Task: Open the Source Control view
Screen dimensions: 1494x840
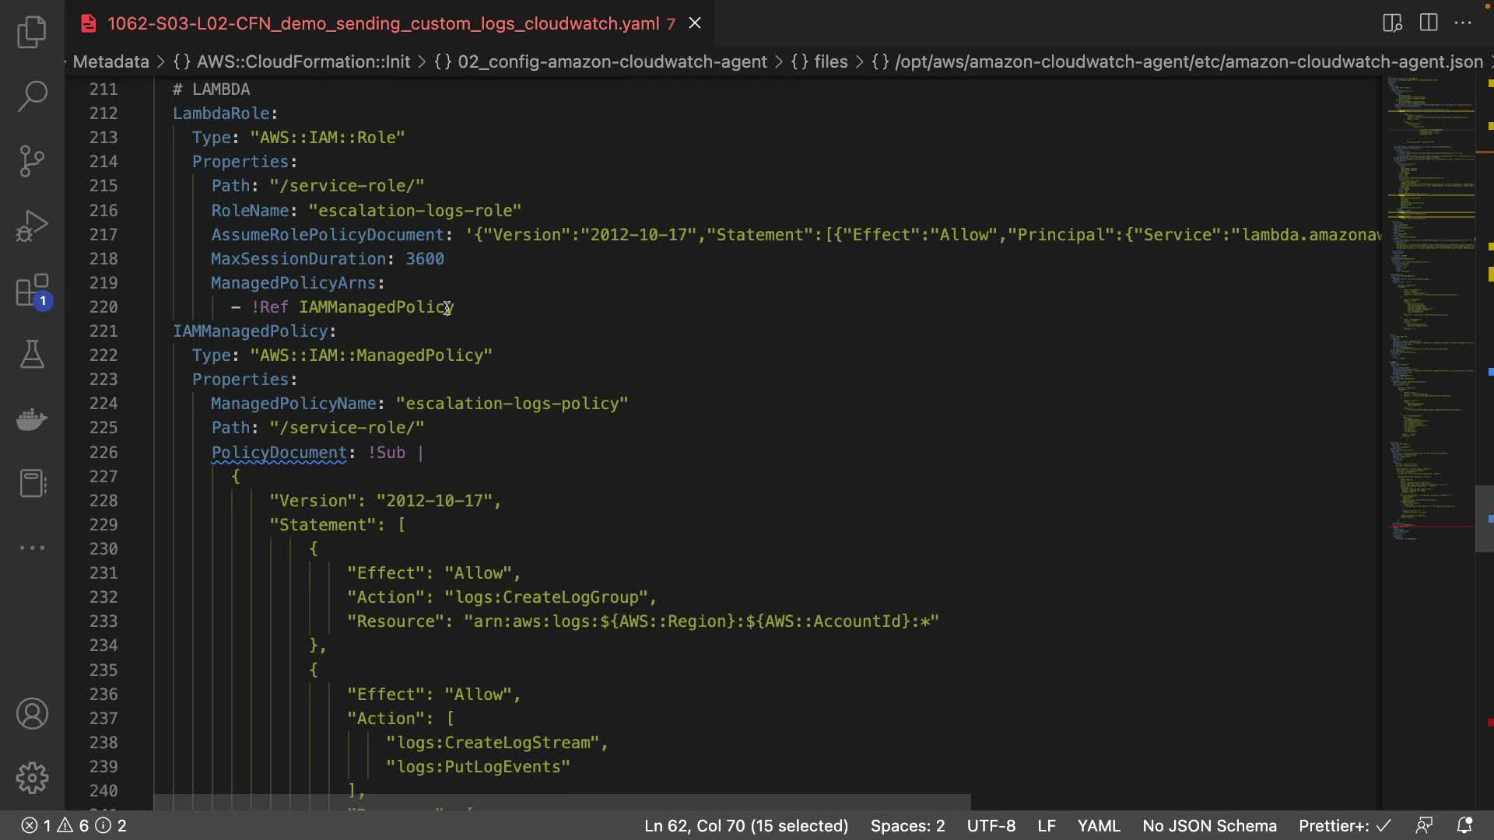Action: pos(32,161)
